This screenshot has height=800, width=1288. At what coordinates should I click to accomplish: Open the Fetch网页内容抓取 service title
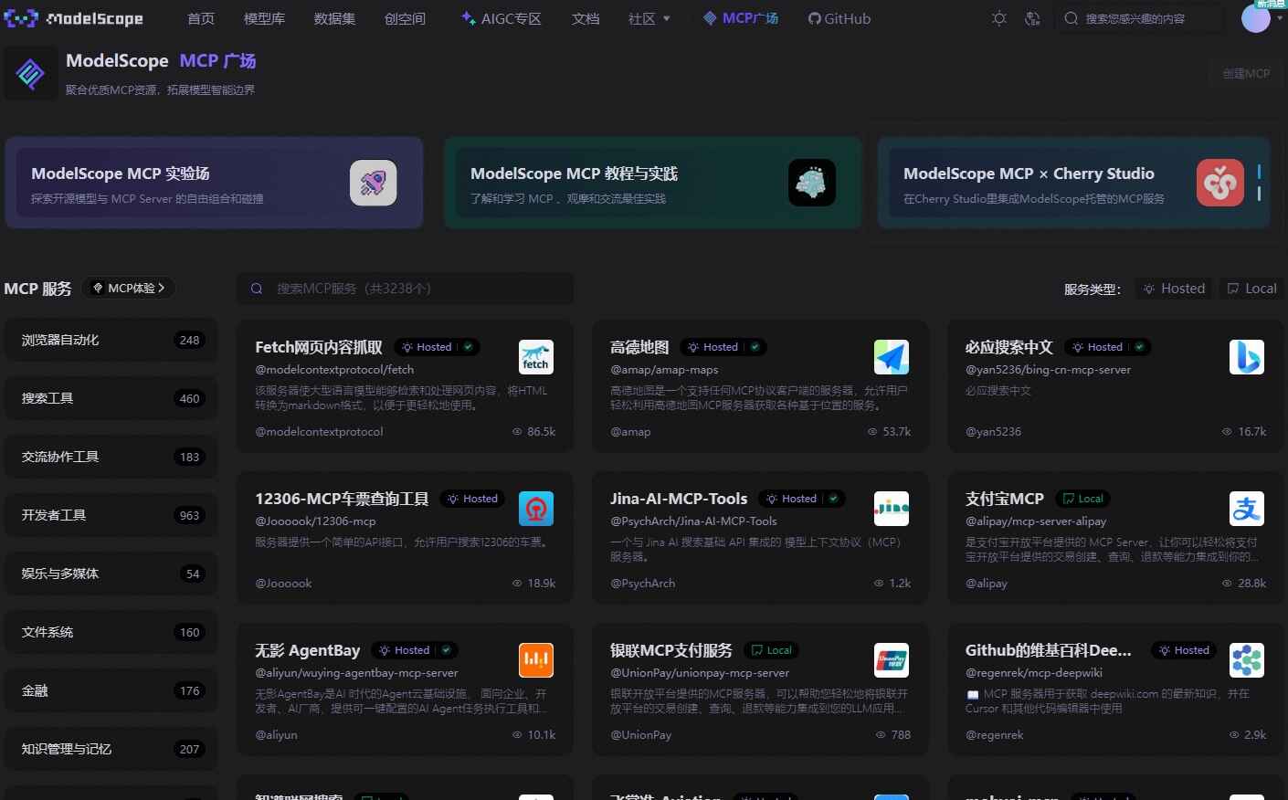[x=319, y=347]
